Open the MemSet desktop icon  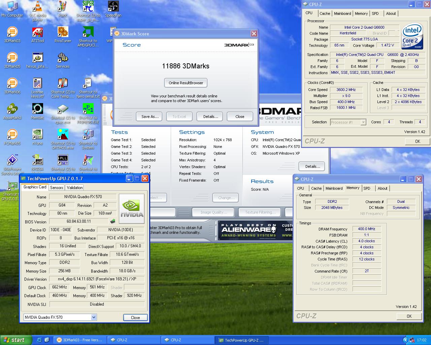(37, 112)
